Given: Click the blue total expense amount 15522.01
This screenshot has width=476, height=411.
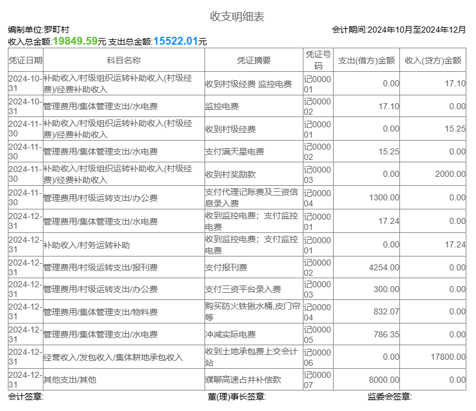Looking at the screenshot, I should tap(176, 41).
